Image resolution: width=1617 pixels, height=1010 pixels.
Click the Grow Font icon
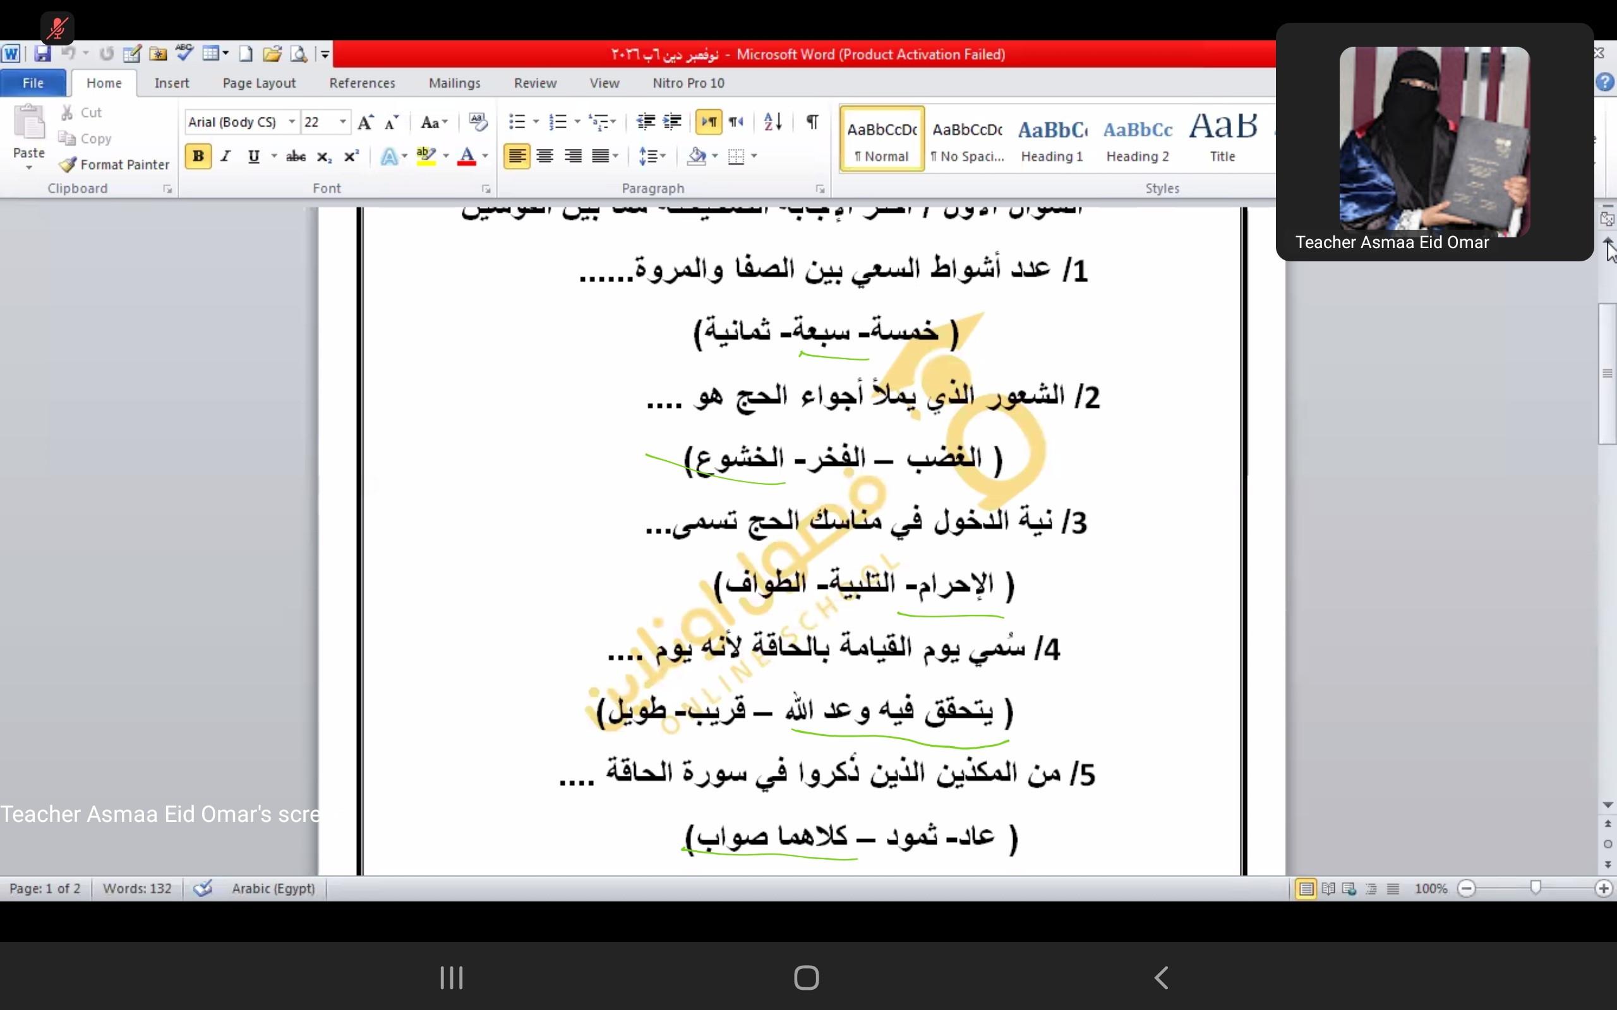(x=365, y=122)
